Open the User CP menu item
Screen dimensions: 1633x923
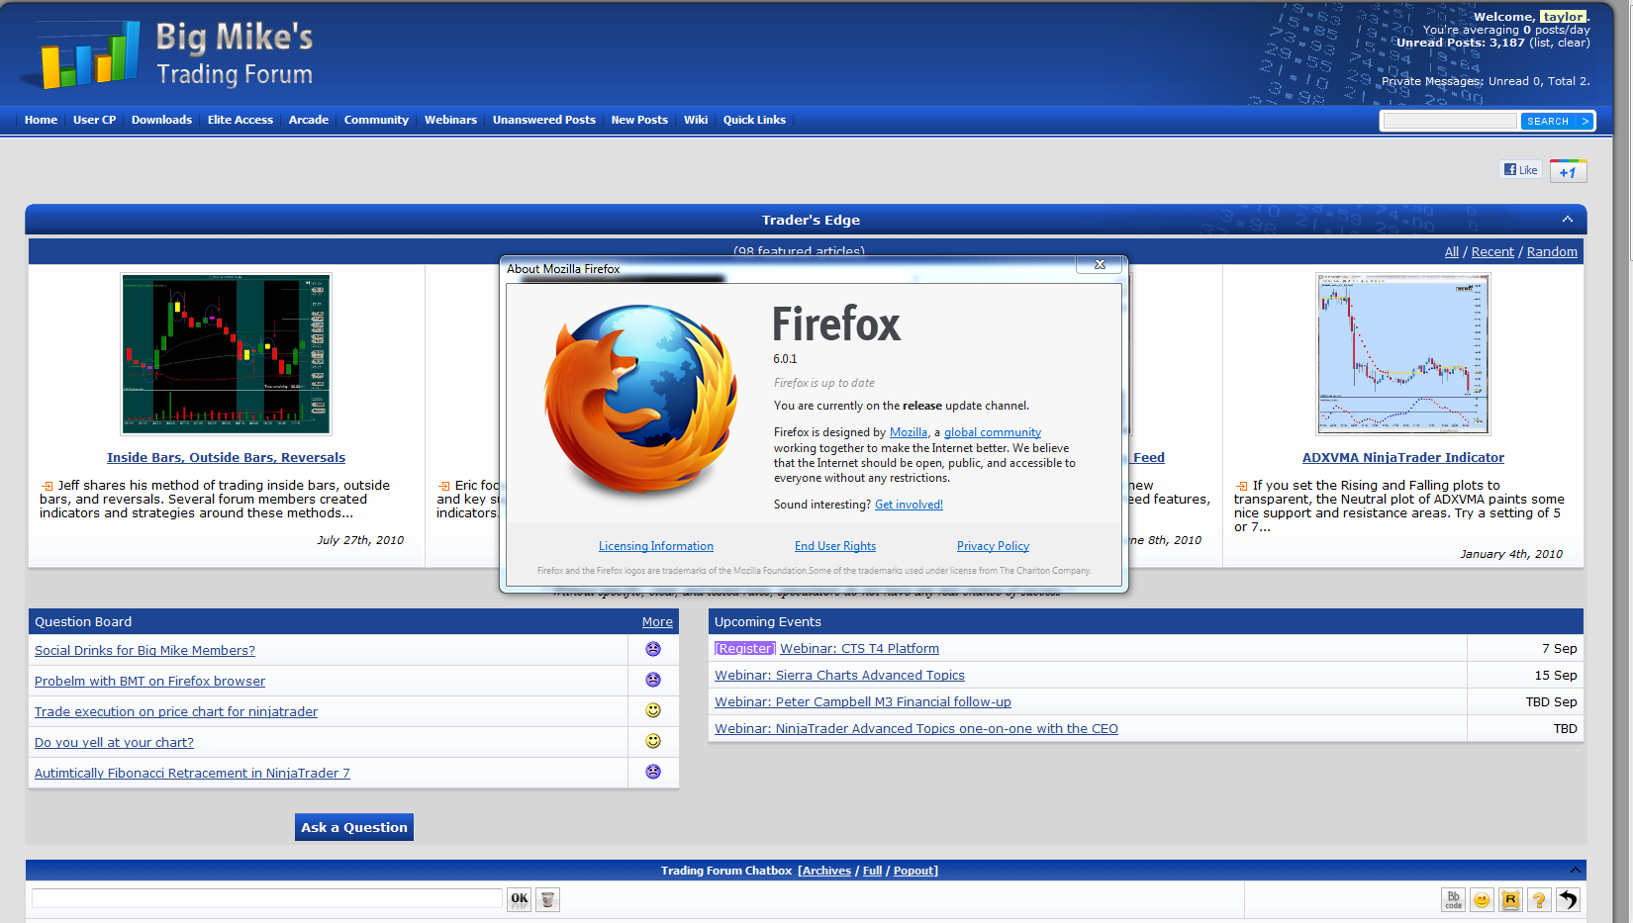[94, 120]
